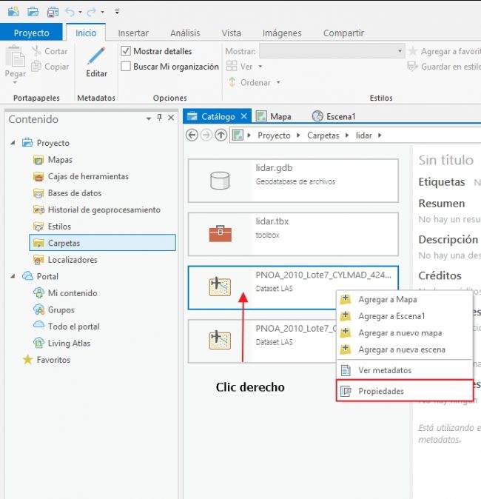Switch to the Escena1 view tab
Viewport: 481px width, 499px height.
pos(334,116)
